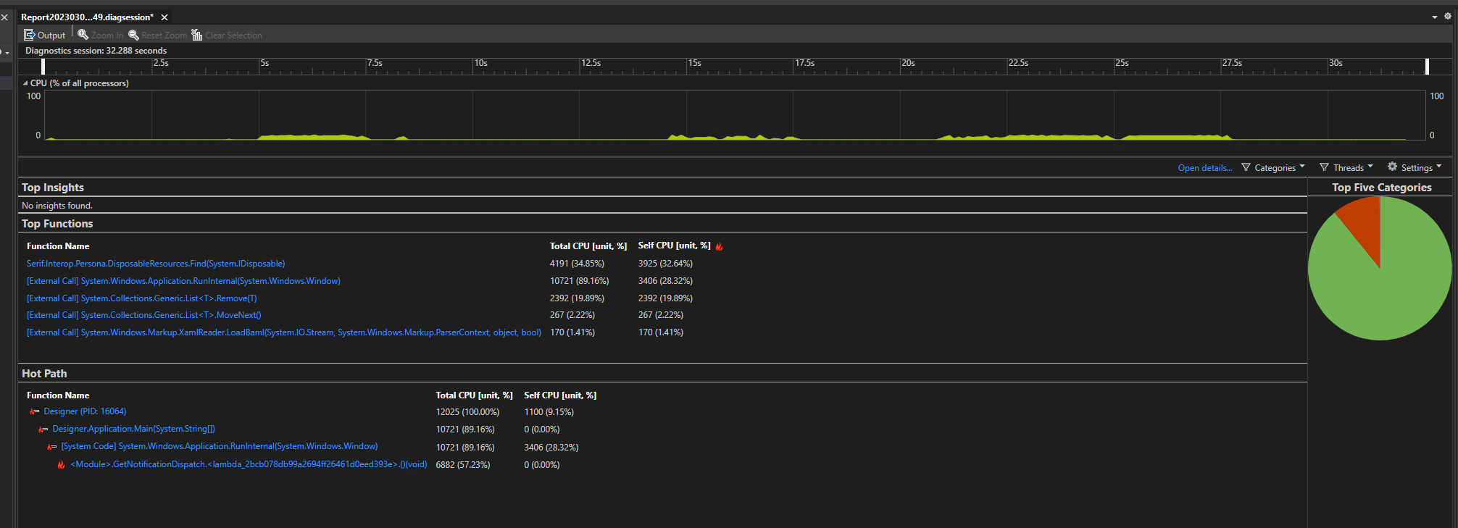1458x528 pixels.
Task: Click the Hot Path Total CPU column header
Action: (x=474, y=395)
